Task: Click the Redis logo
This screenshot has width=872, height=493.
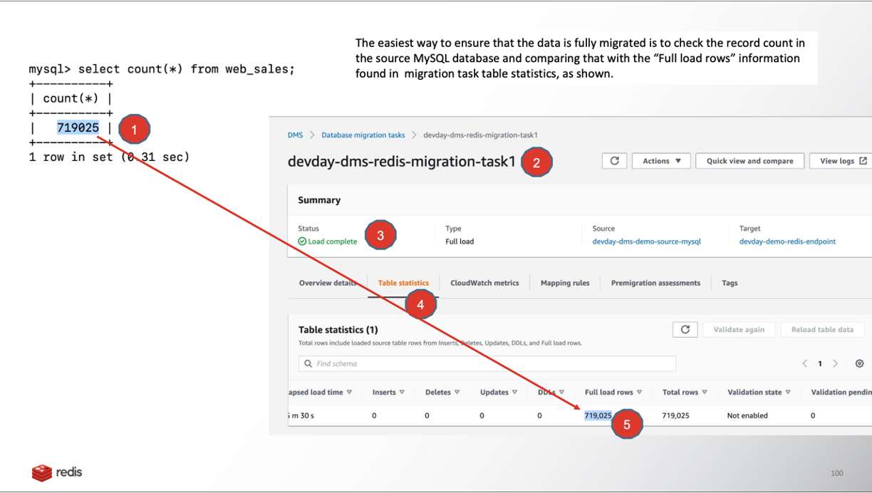Action: pos(57,472)
